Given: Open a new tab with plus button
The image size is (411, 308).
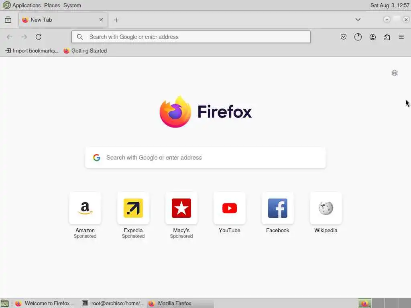Looking at the screenshot, I should point(116,20).
